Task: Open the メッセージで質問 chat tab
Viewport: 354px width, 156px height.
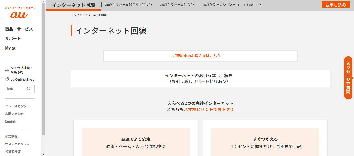Action: click(x=348, y=78)
